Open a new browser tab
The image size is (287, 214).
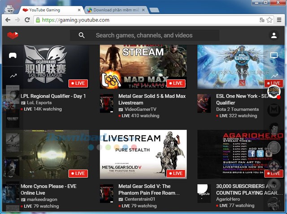coord(154,10)
